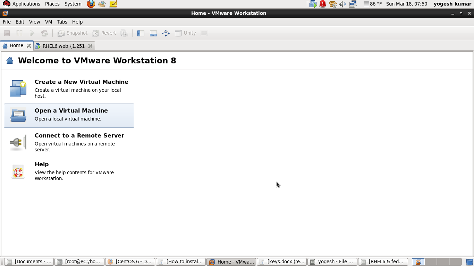Open the Edit menu
This screenshot has width=474, height=266.
[x=20, y=22]
